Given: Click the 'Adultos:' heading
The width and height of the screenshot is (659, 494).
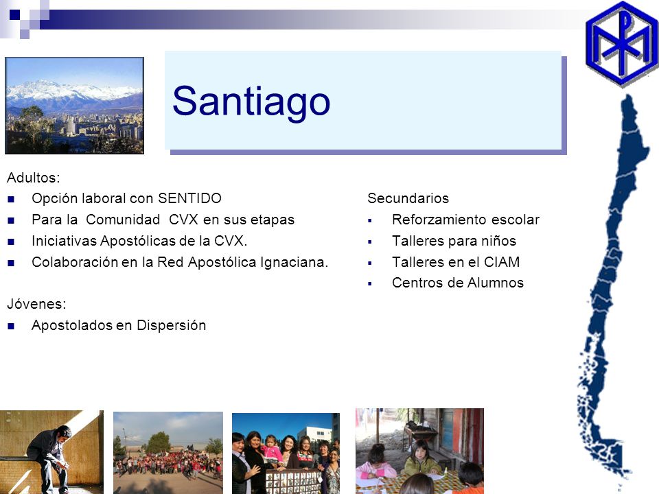Looking at the screenshot, I should point(34,178).
